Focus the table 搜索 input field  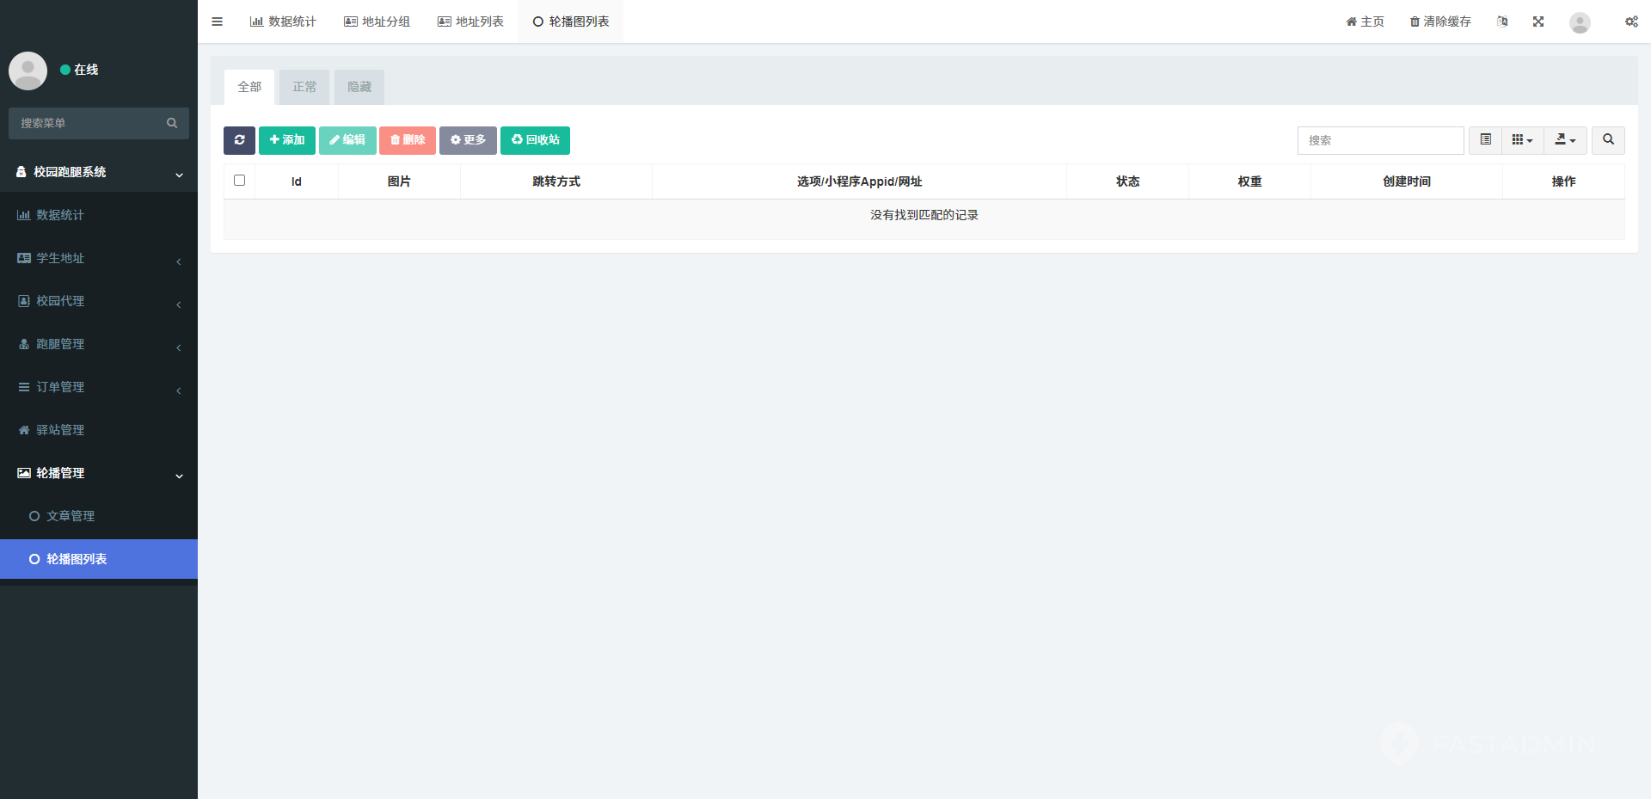point(1380,140)
